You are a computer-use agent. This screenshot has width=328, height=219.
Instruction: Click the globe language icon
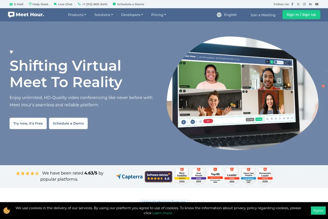219,15
